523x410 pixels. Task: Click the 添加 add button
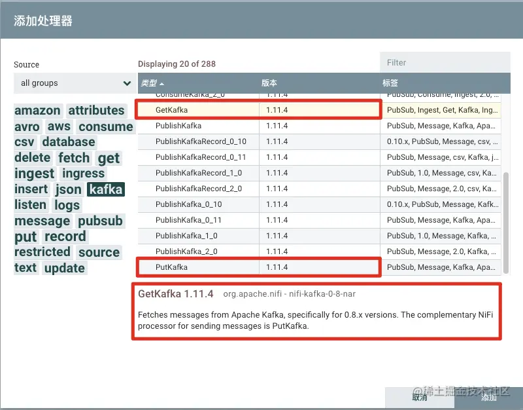(488, 398)
